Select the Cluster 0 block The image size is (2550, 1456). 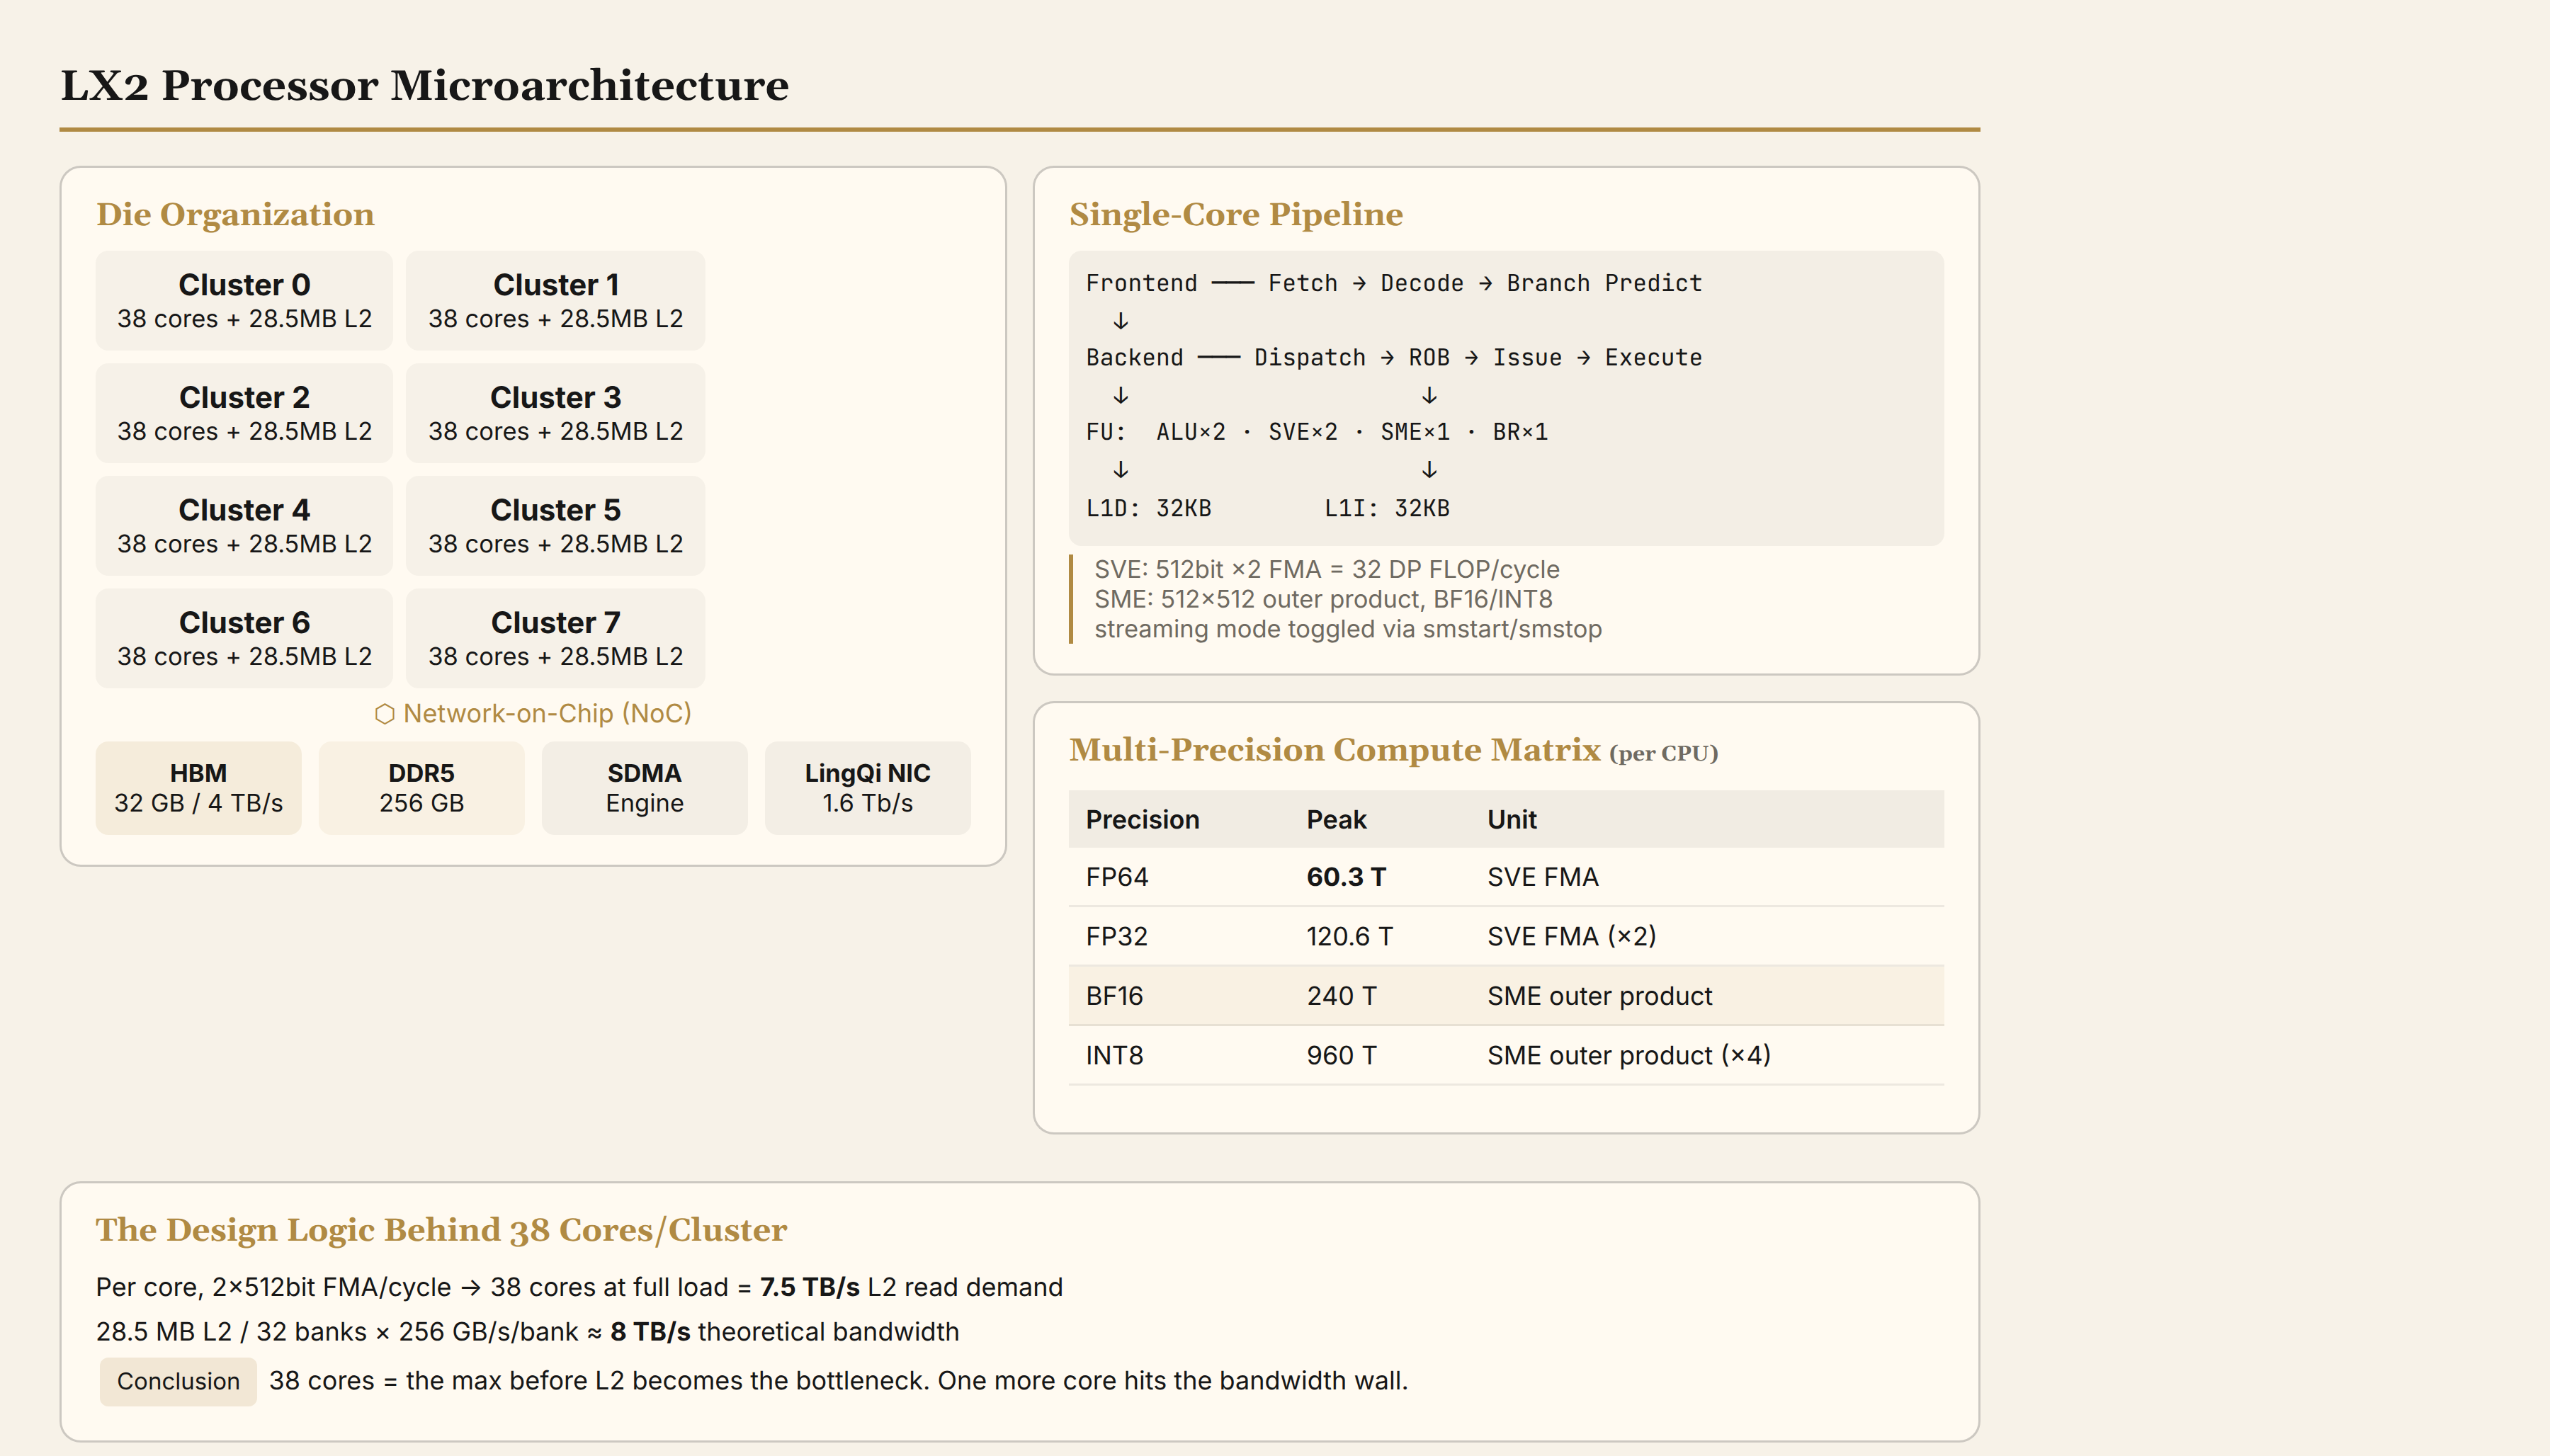click(244, 300)
